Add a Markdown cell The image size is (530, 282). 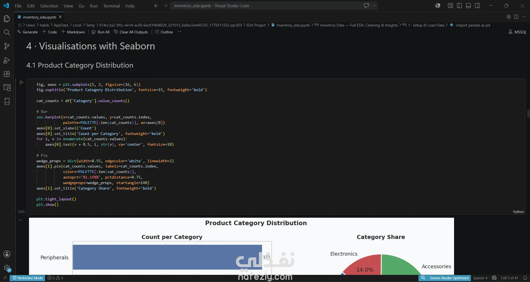point(73,32)
